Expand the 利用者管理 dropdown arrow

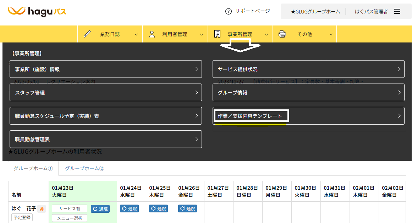[x=202, y=35]
